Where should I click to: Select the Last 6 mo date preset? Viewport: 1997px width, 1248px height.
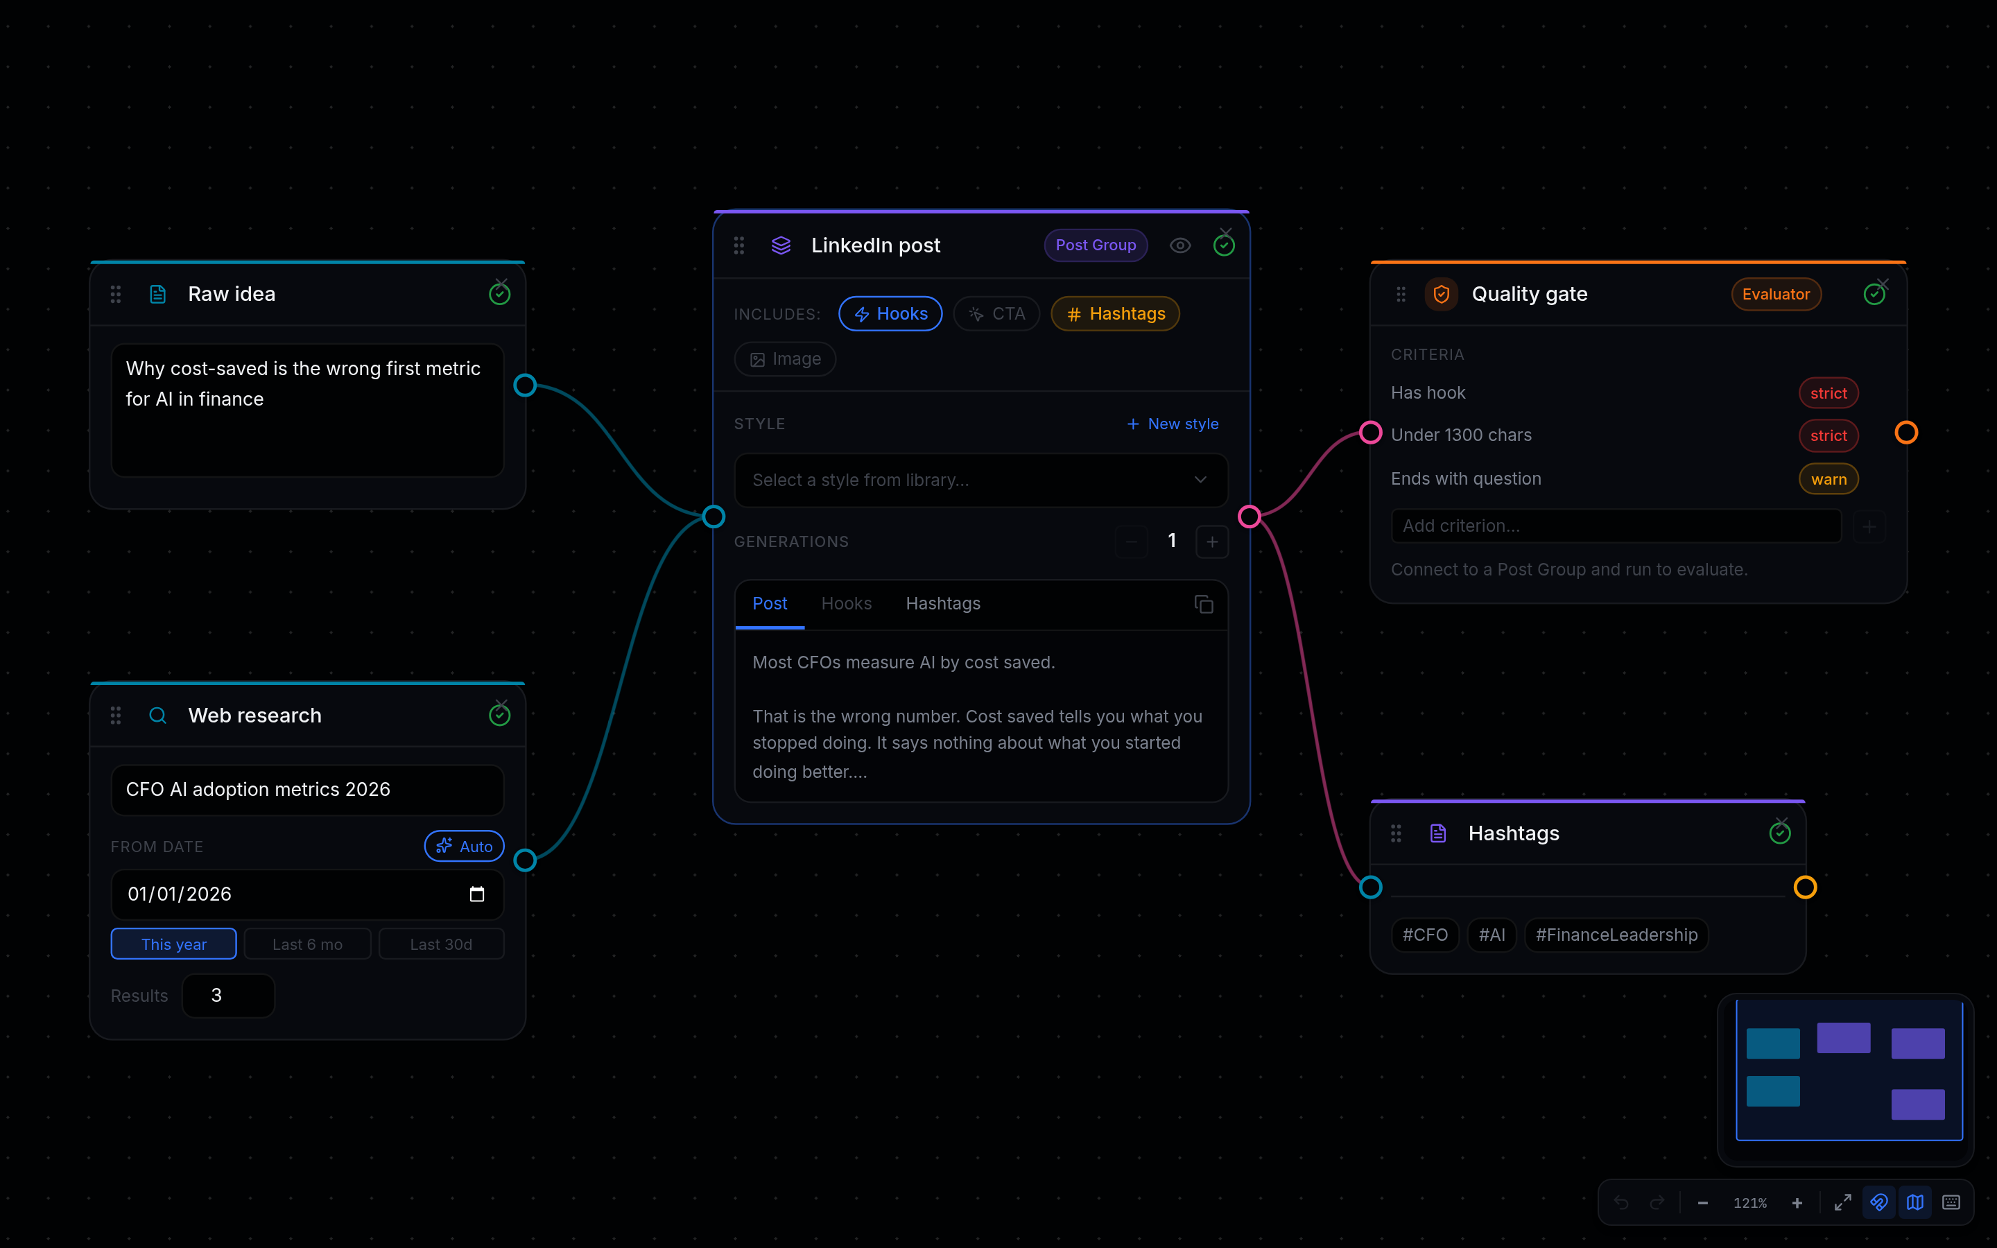[x=308, y=944]
